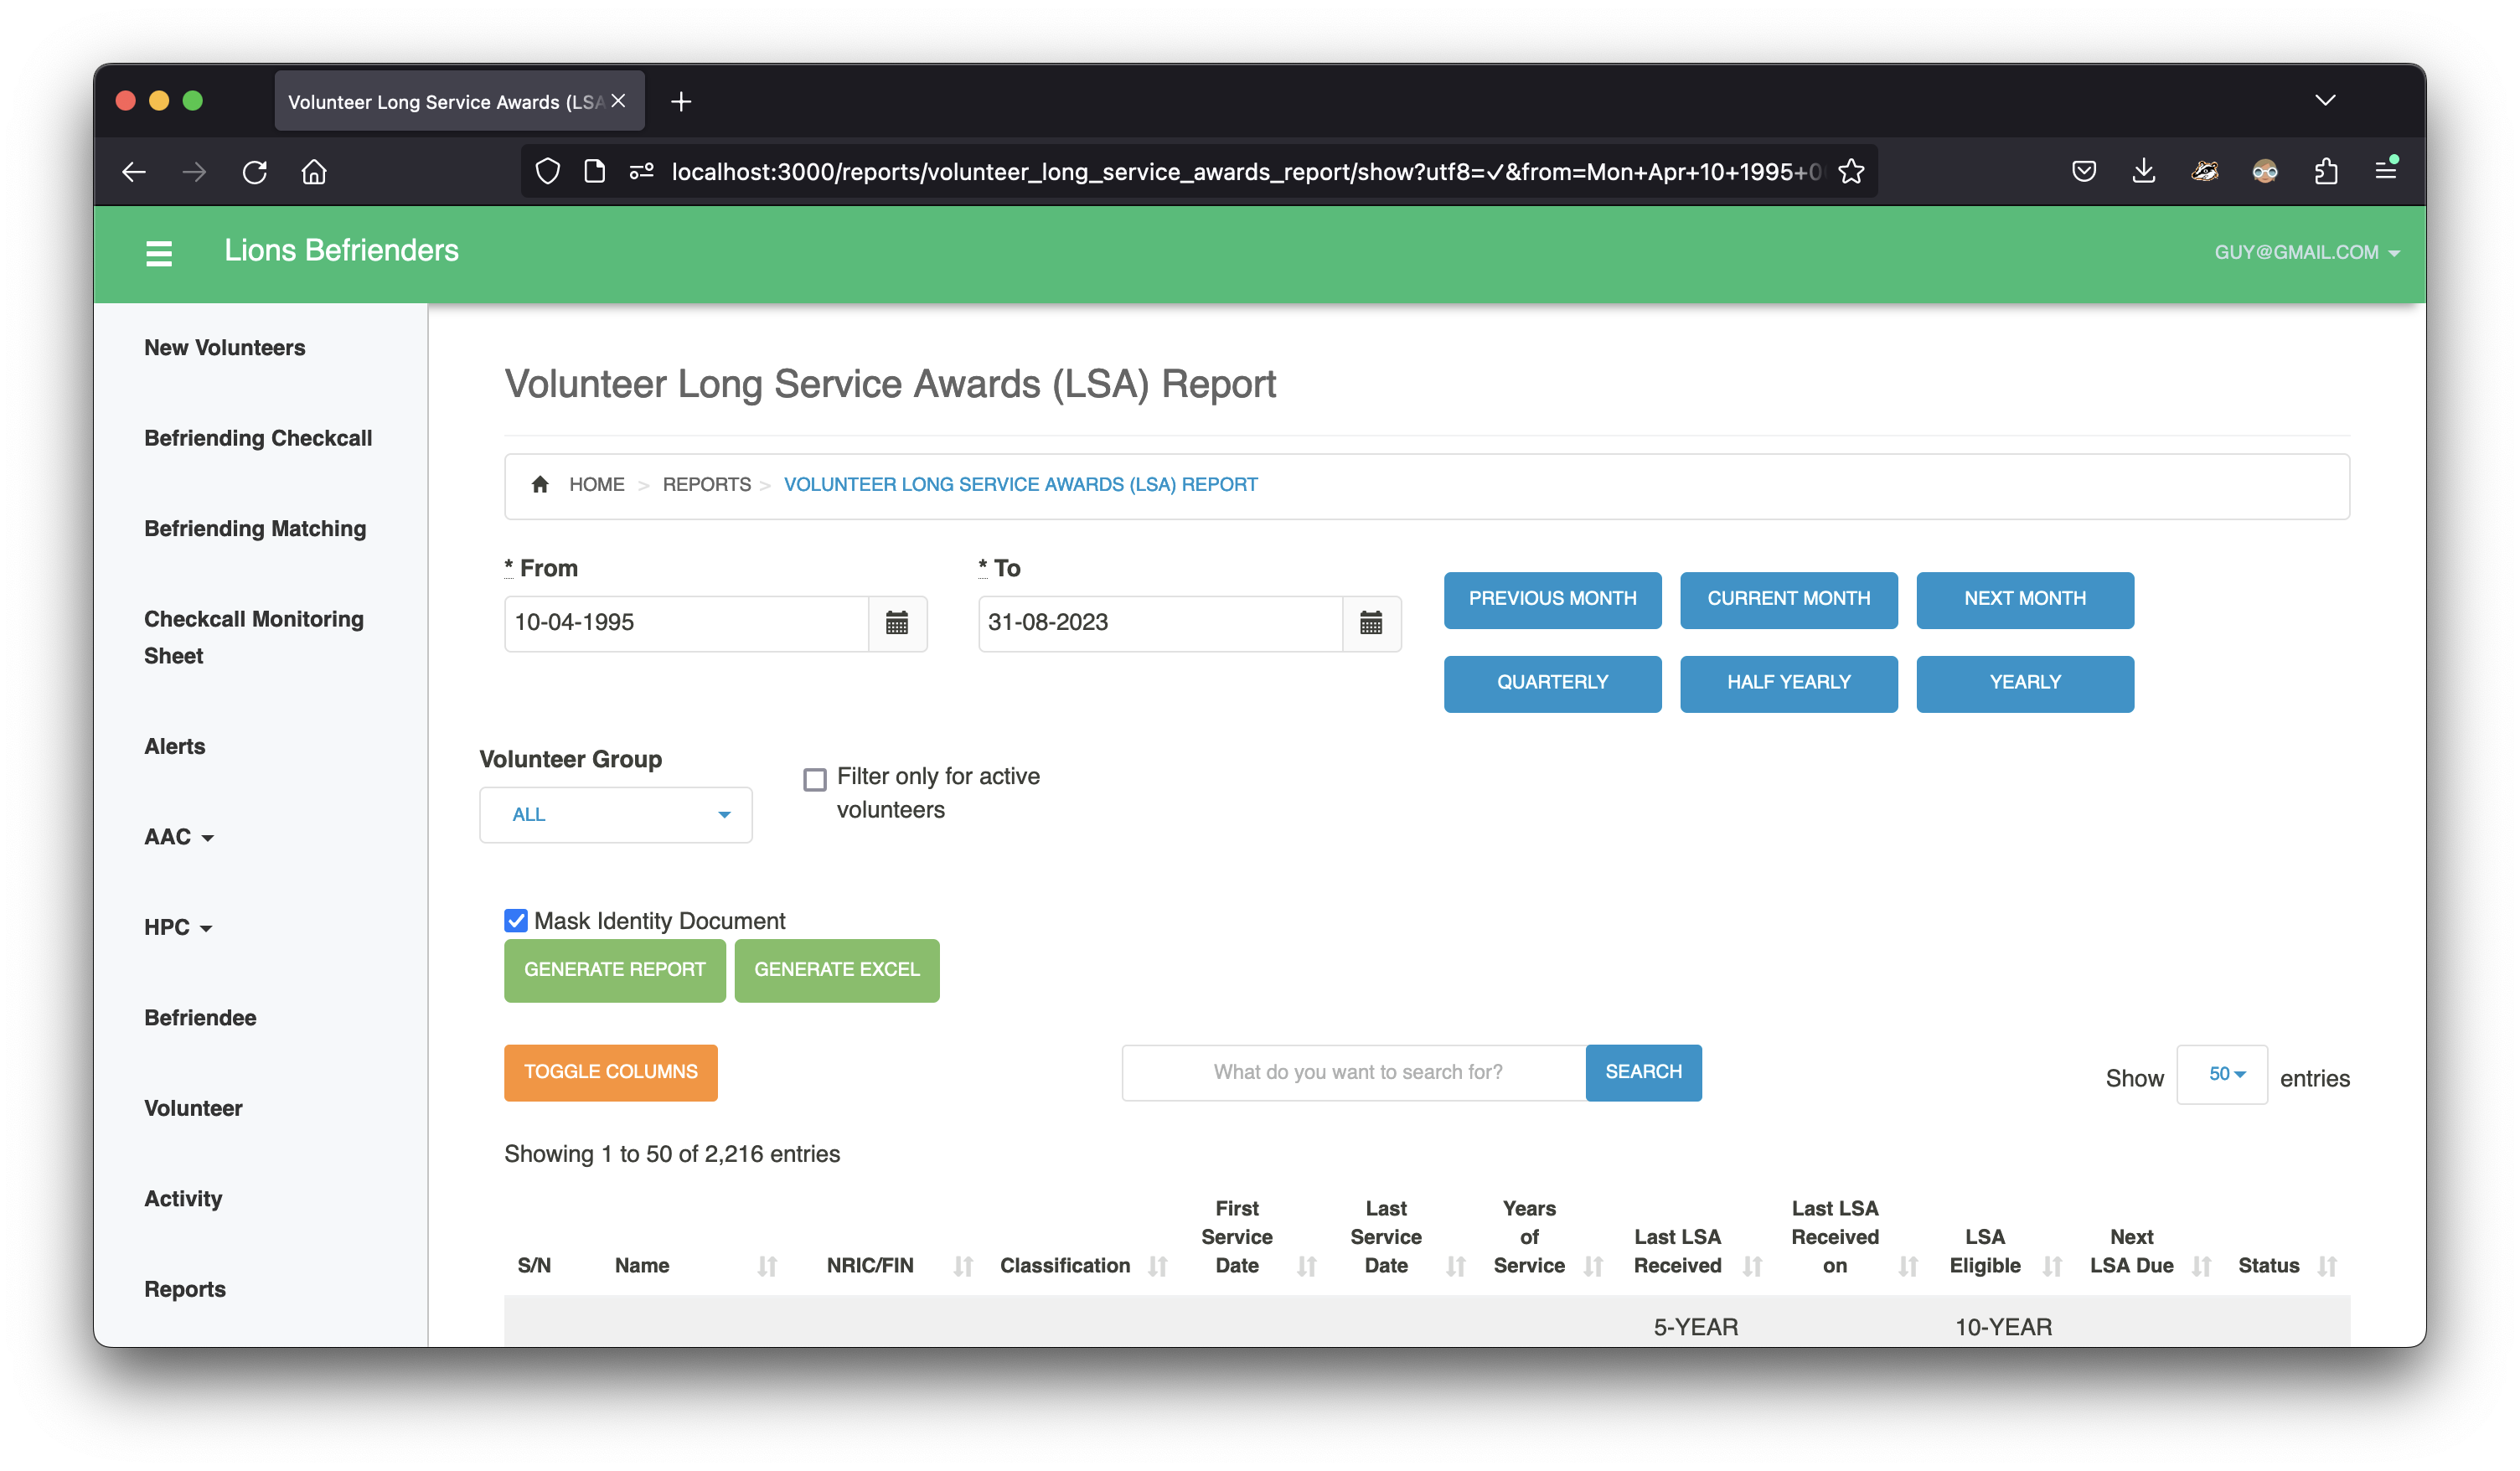The image size is (2520, 1471).
Task: Open the Firefox application menu
Action: 2386,171
